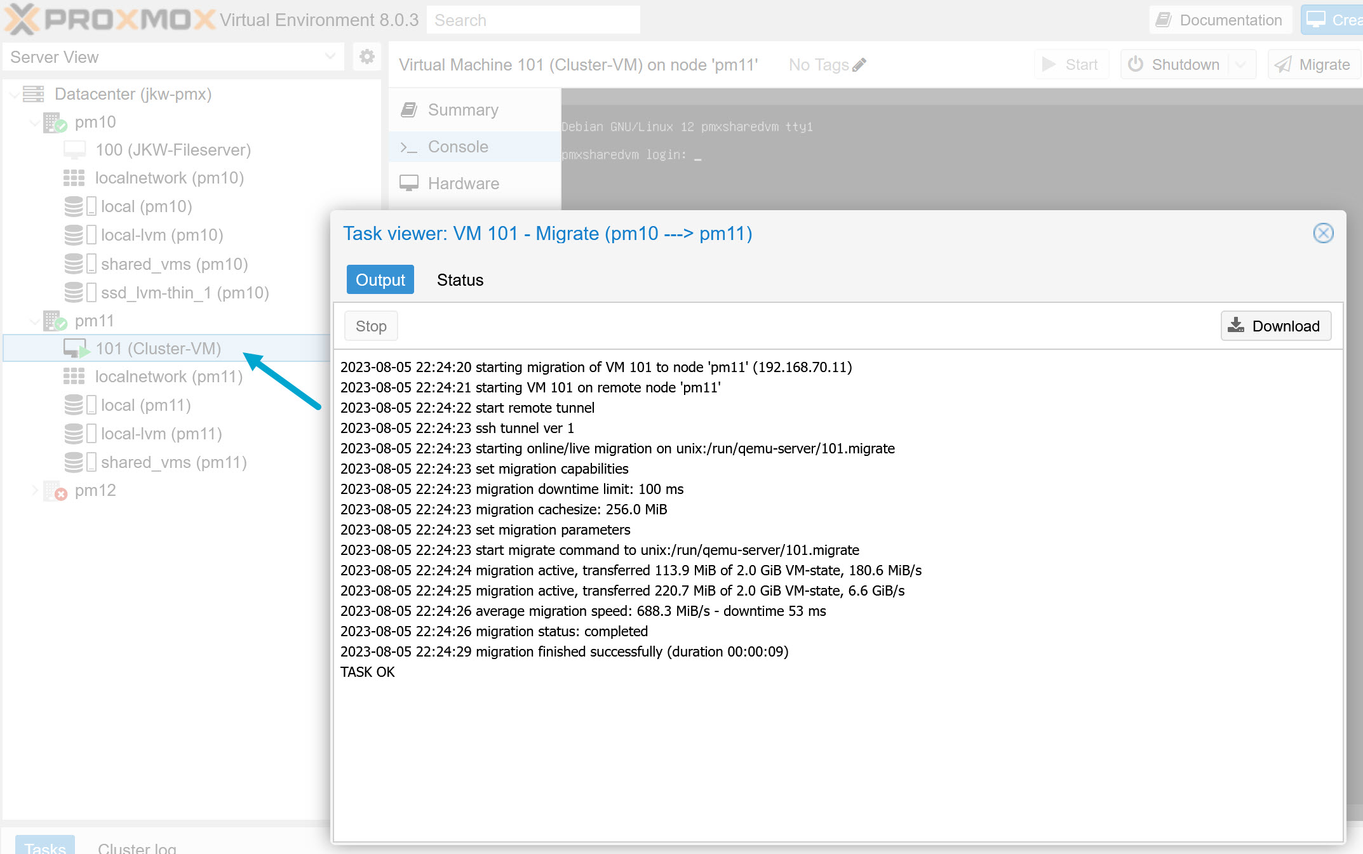The width and height of the screenshot is (1363, 854).
Task: Open the Summary menu item
Action: coord(463,110)
